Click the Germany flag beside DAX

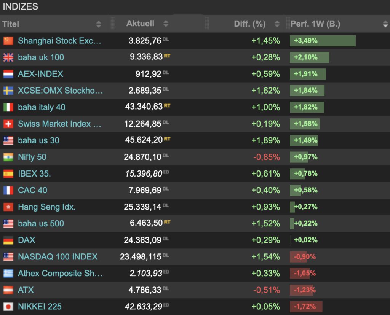8,240
